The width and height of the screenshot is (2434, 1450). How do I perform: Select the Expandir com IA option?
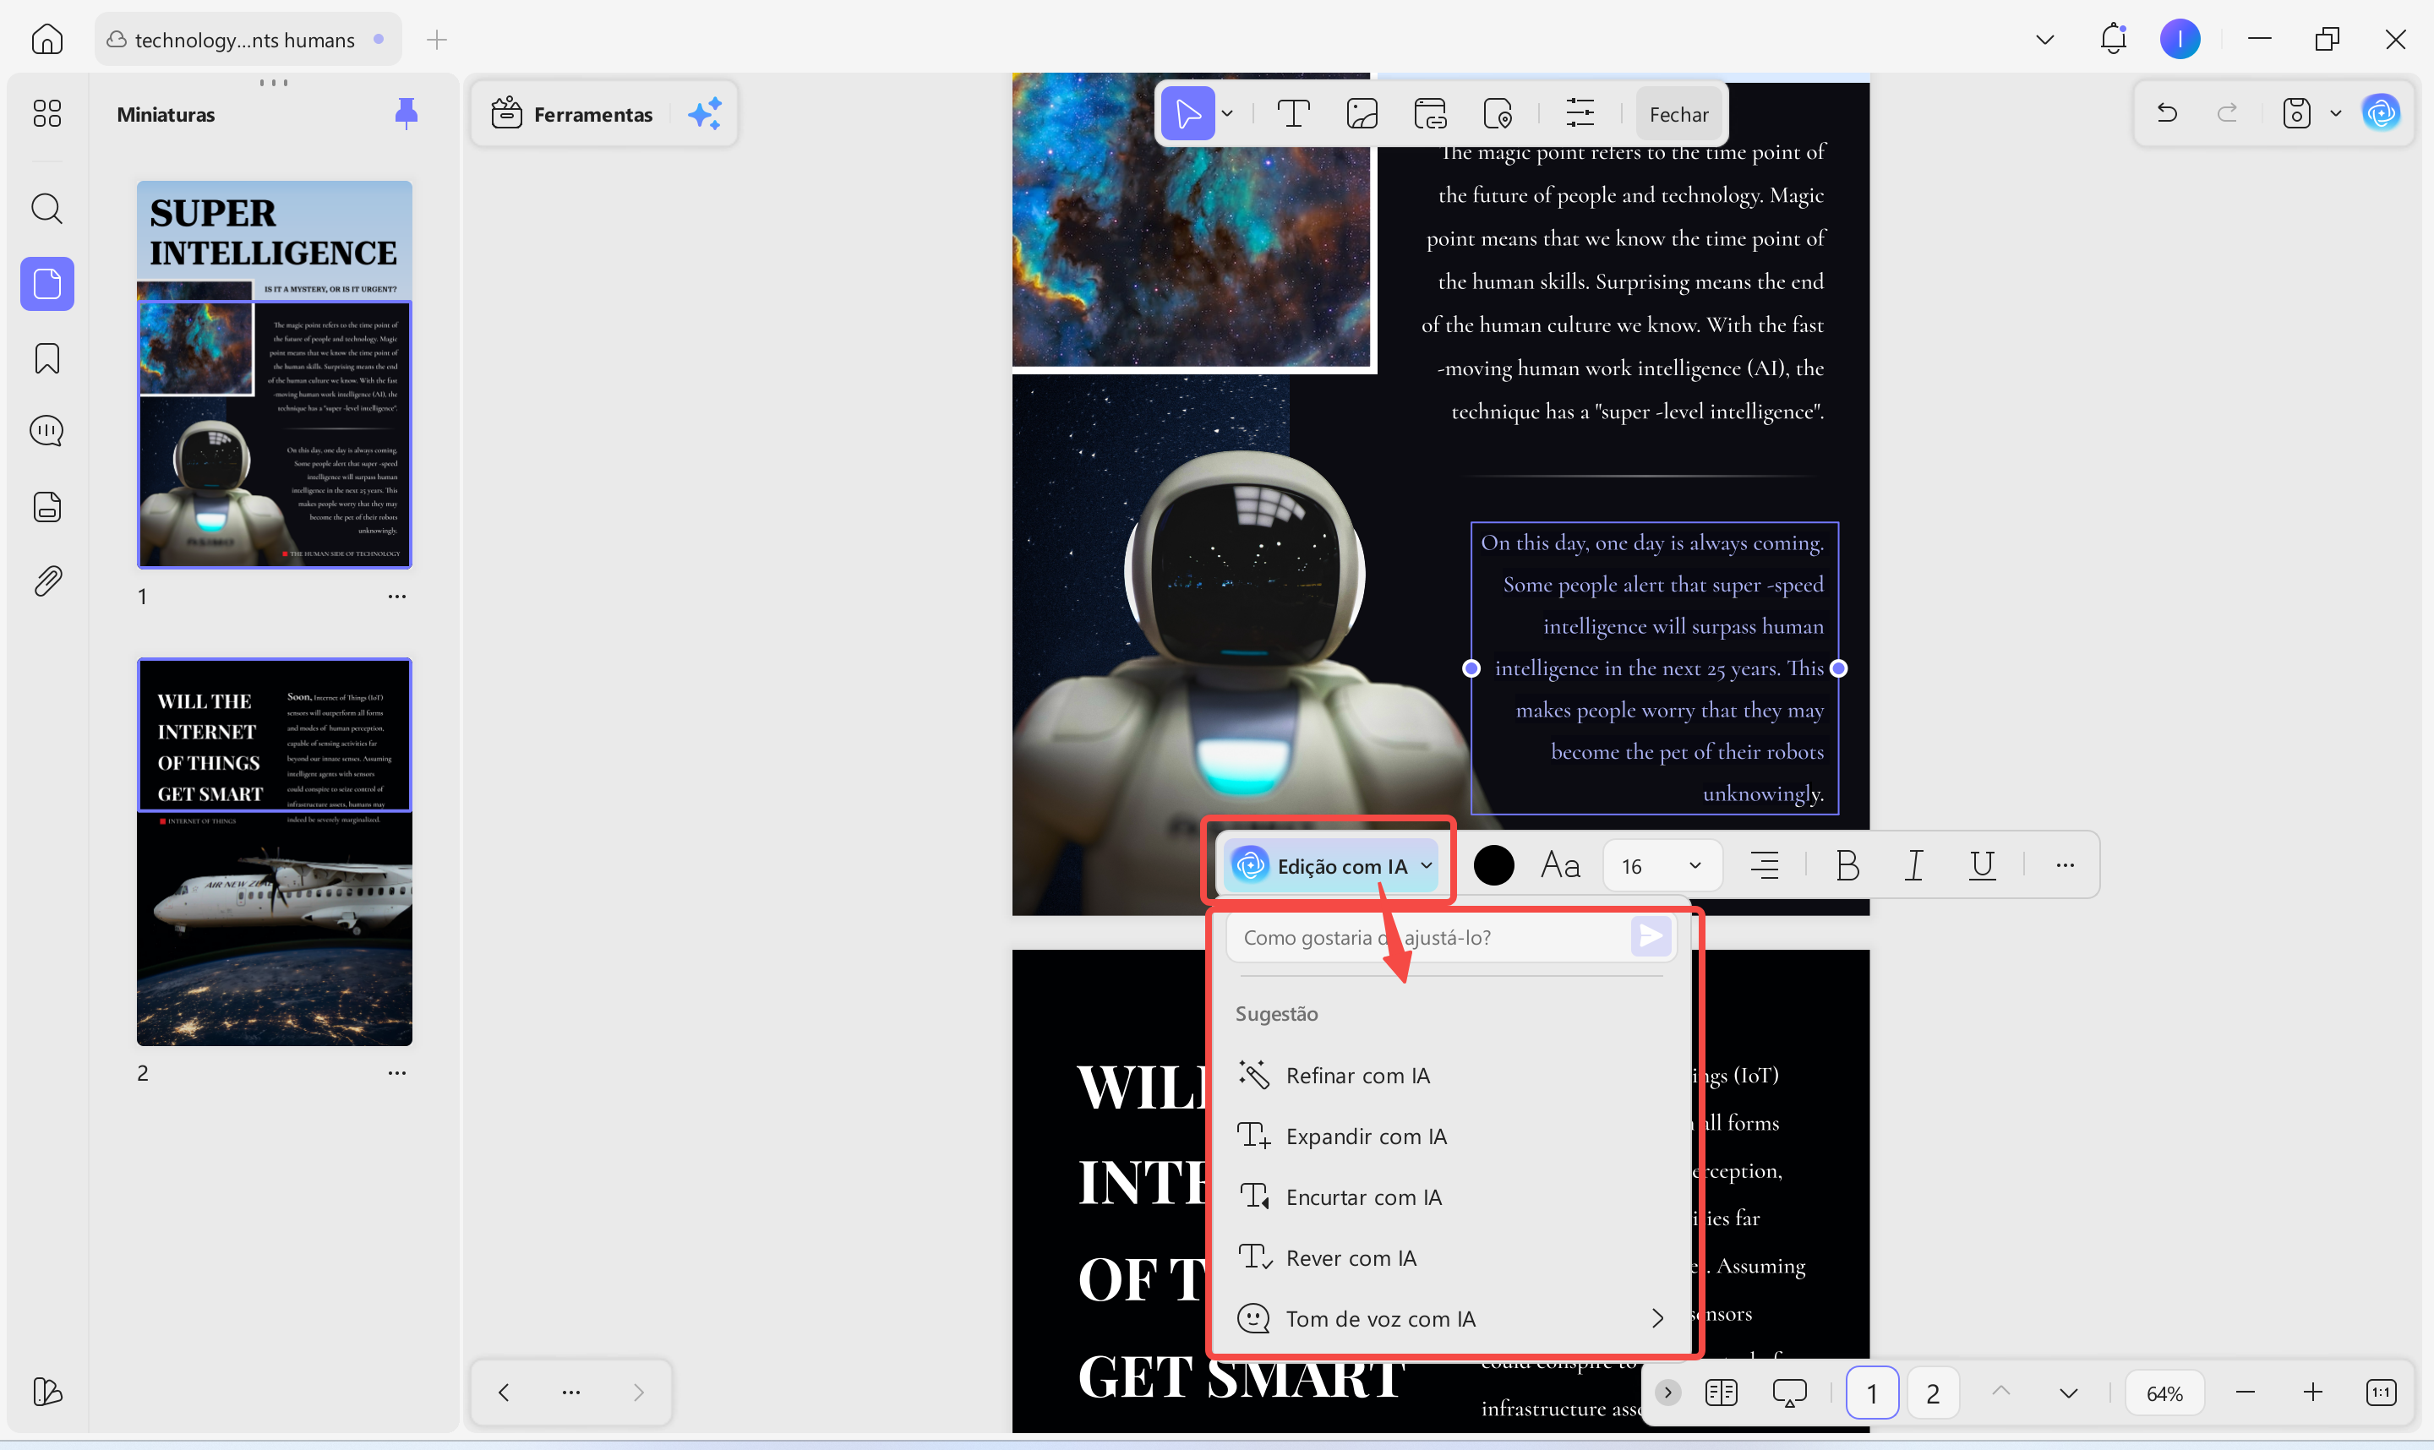point(1366,1136)
